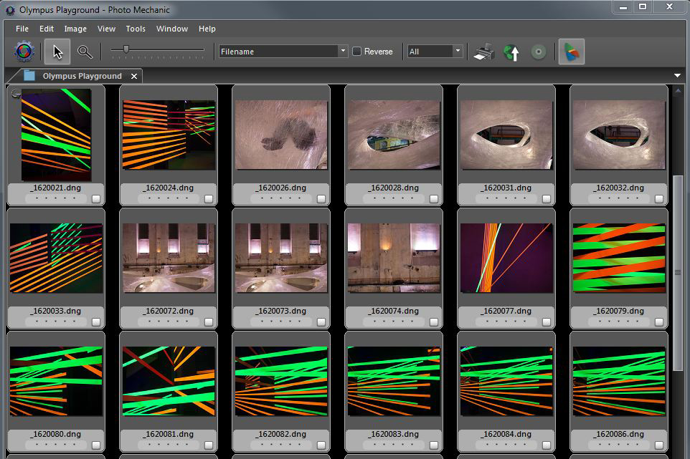This screenshot has width=690, height=459.
Task: Select the _1620073.dng thumbnail image
Action: pos(281,258)
